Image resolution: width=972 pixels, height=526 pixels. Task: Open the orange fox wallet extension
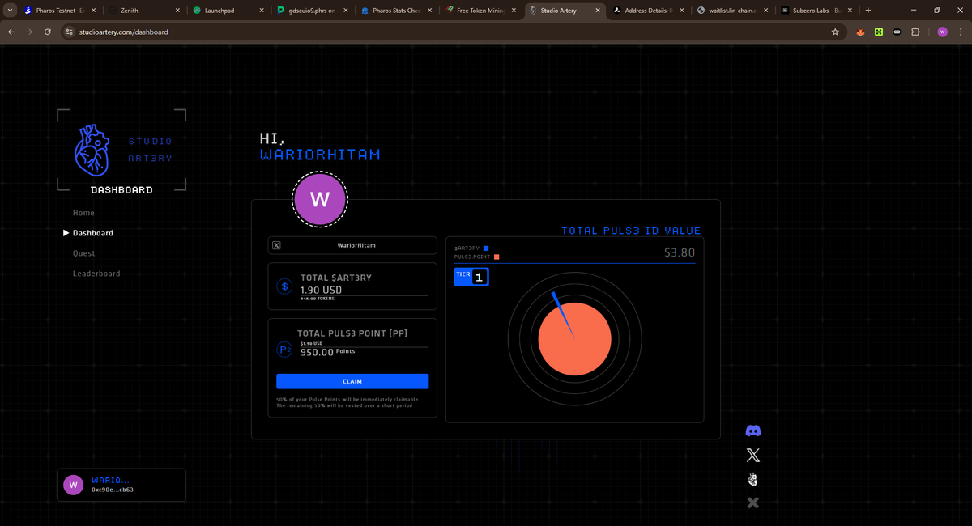pos(860,32)
